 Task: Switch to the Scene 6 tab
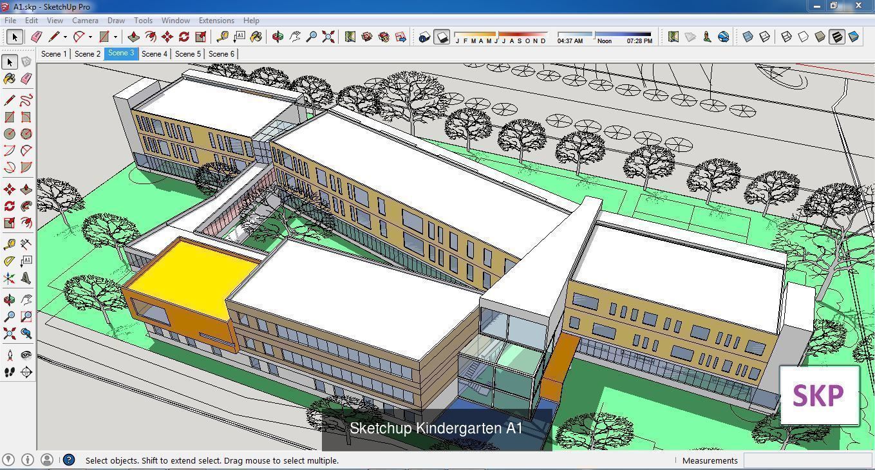click(x=221, y=53)
